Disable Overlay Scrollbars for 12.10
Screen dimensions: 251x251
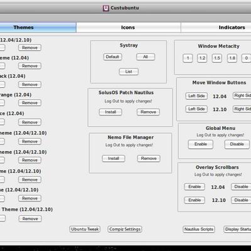pos(241,200)
